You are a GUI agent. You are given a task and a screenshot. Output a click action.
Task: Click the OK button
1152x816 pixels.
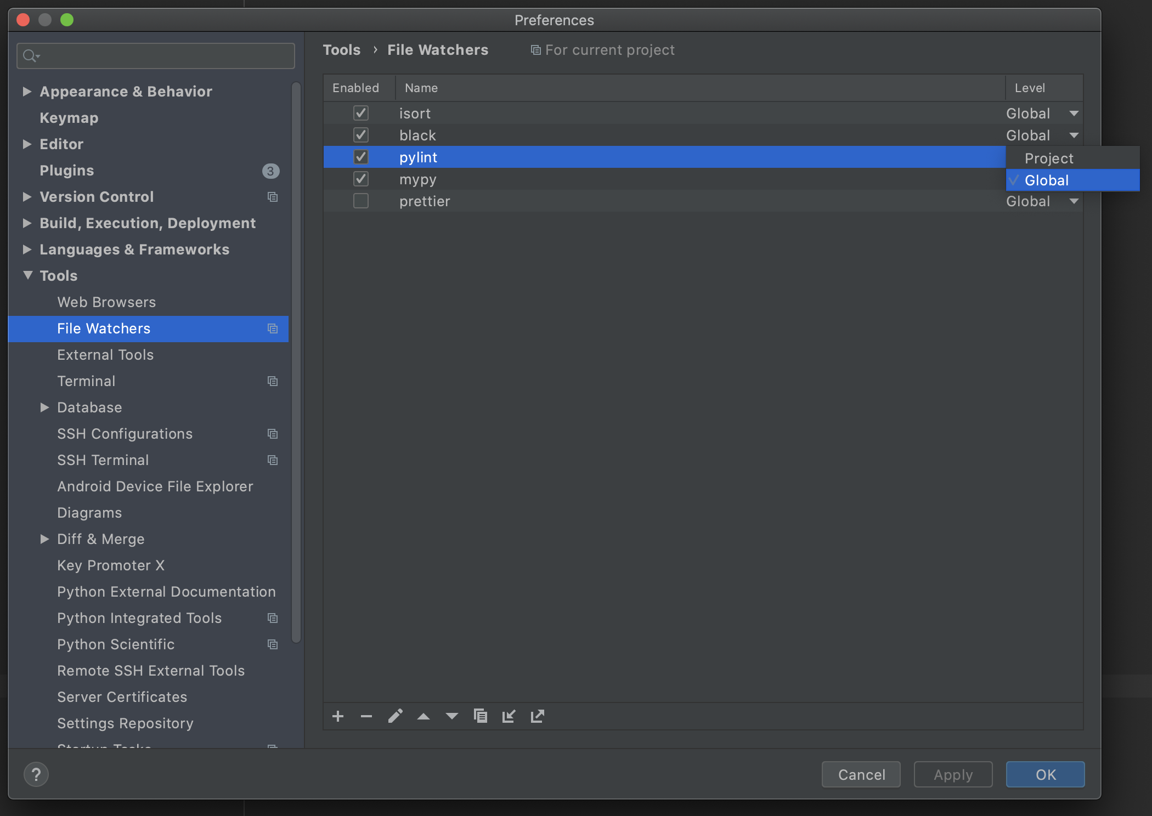(x=1045, y=774)
